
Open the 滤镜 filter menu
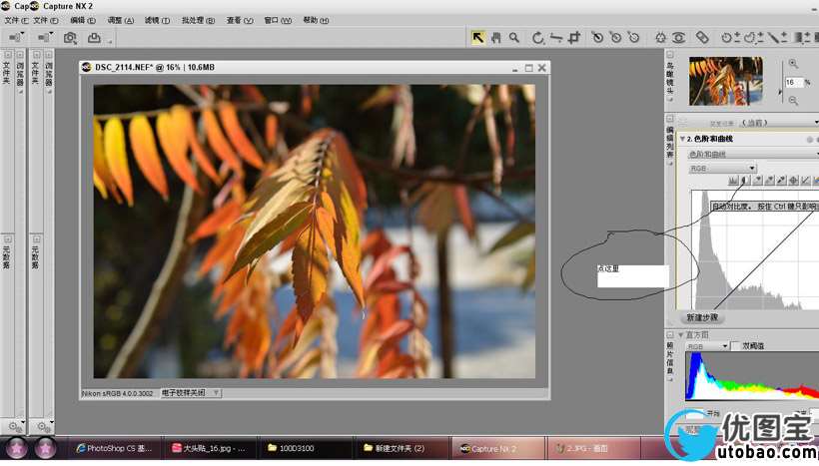click(x=157, y=20)
